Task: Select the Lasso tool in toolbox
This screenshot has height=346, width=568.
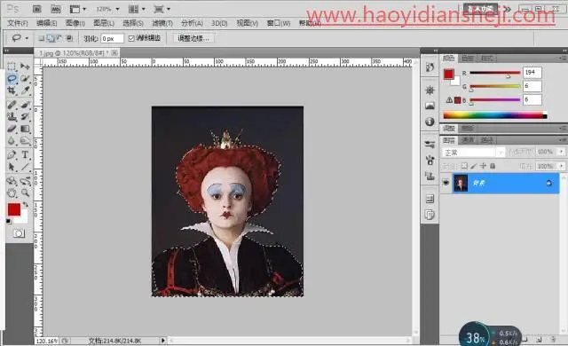Action: pyautogui.click(x=12, y=79)
